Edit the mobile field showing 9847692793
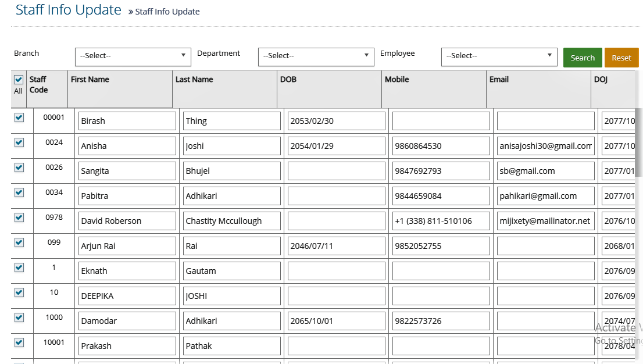643x364 pixels. click(x=441, y=171)
